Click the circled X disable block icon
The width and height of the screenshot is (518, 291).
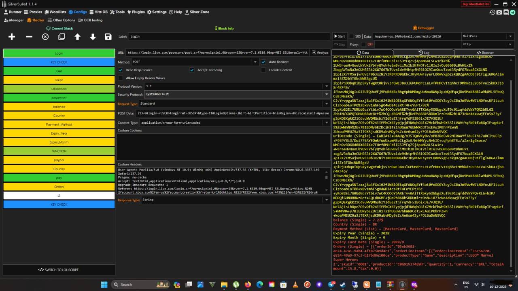point(45,37)
